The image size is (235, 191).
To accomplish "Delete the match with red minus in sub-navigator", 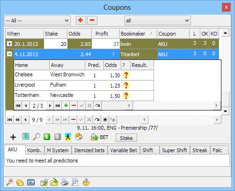I will click(x=73, y=106).
